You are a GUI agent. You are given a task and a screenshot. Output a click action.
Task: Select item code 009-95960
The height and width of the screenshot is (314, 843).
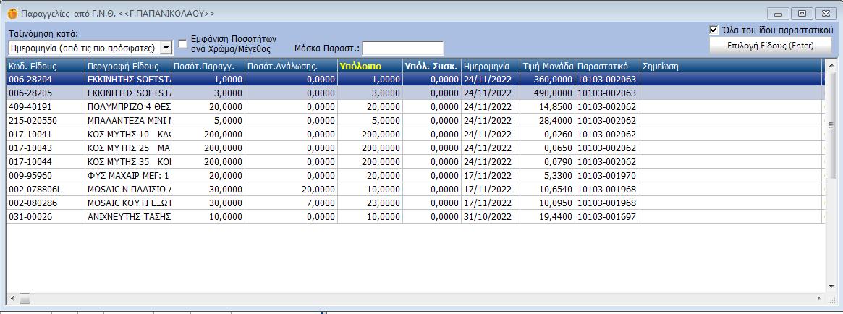pyautogui.click(x=30, y=175)
